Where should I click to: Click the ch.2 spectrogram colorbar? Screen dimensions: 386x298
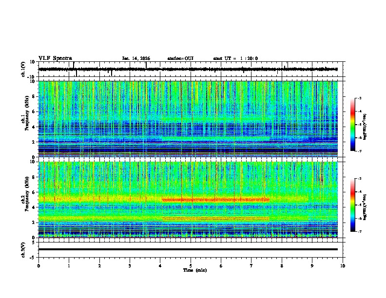coord(353,205)
